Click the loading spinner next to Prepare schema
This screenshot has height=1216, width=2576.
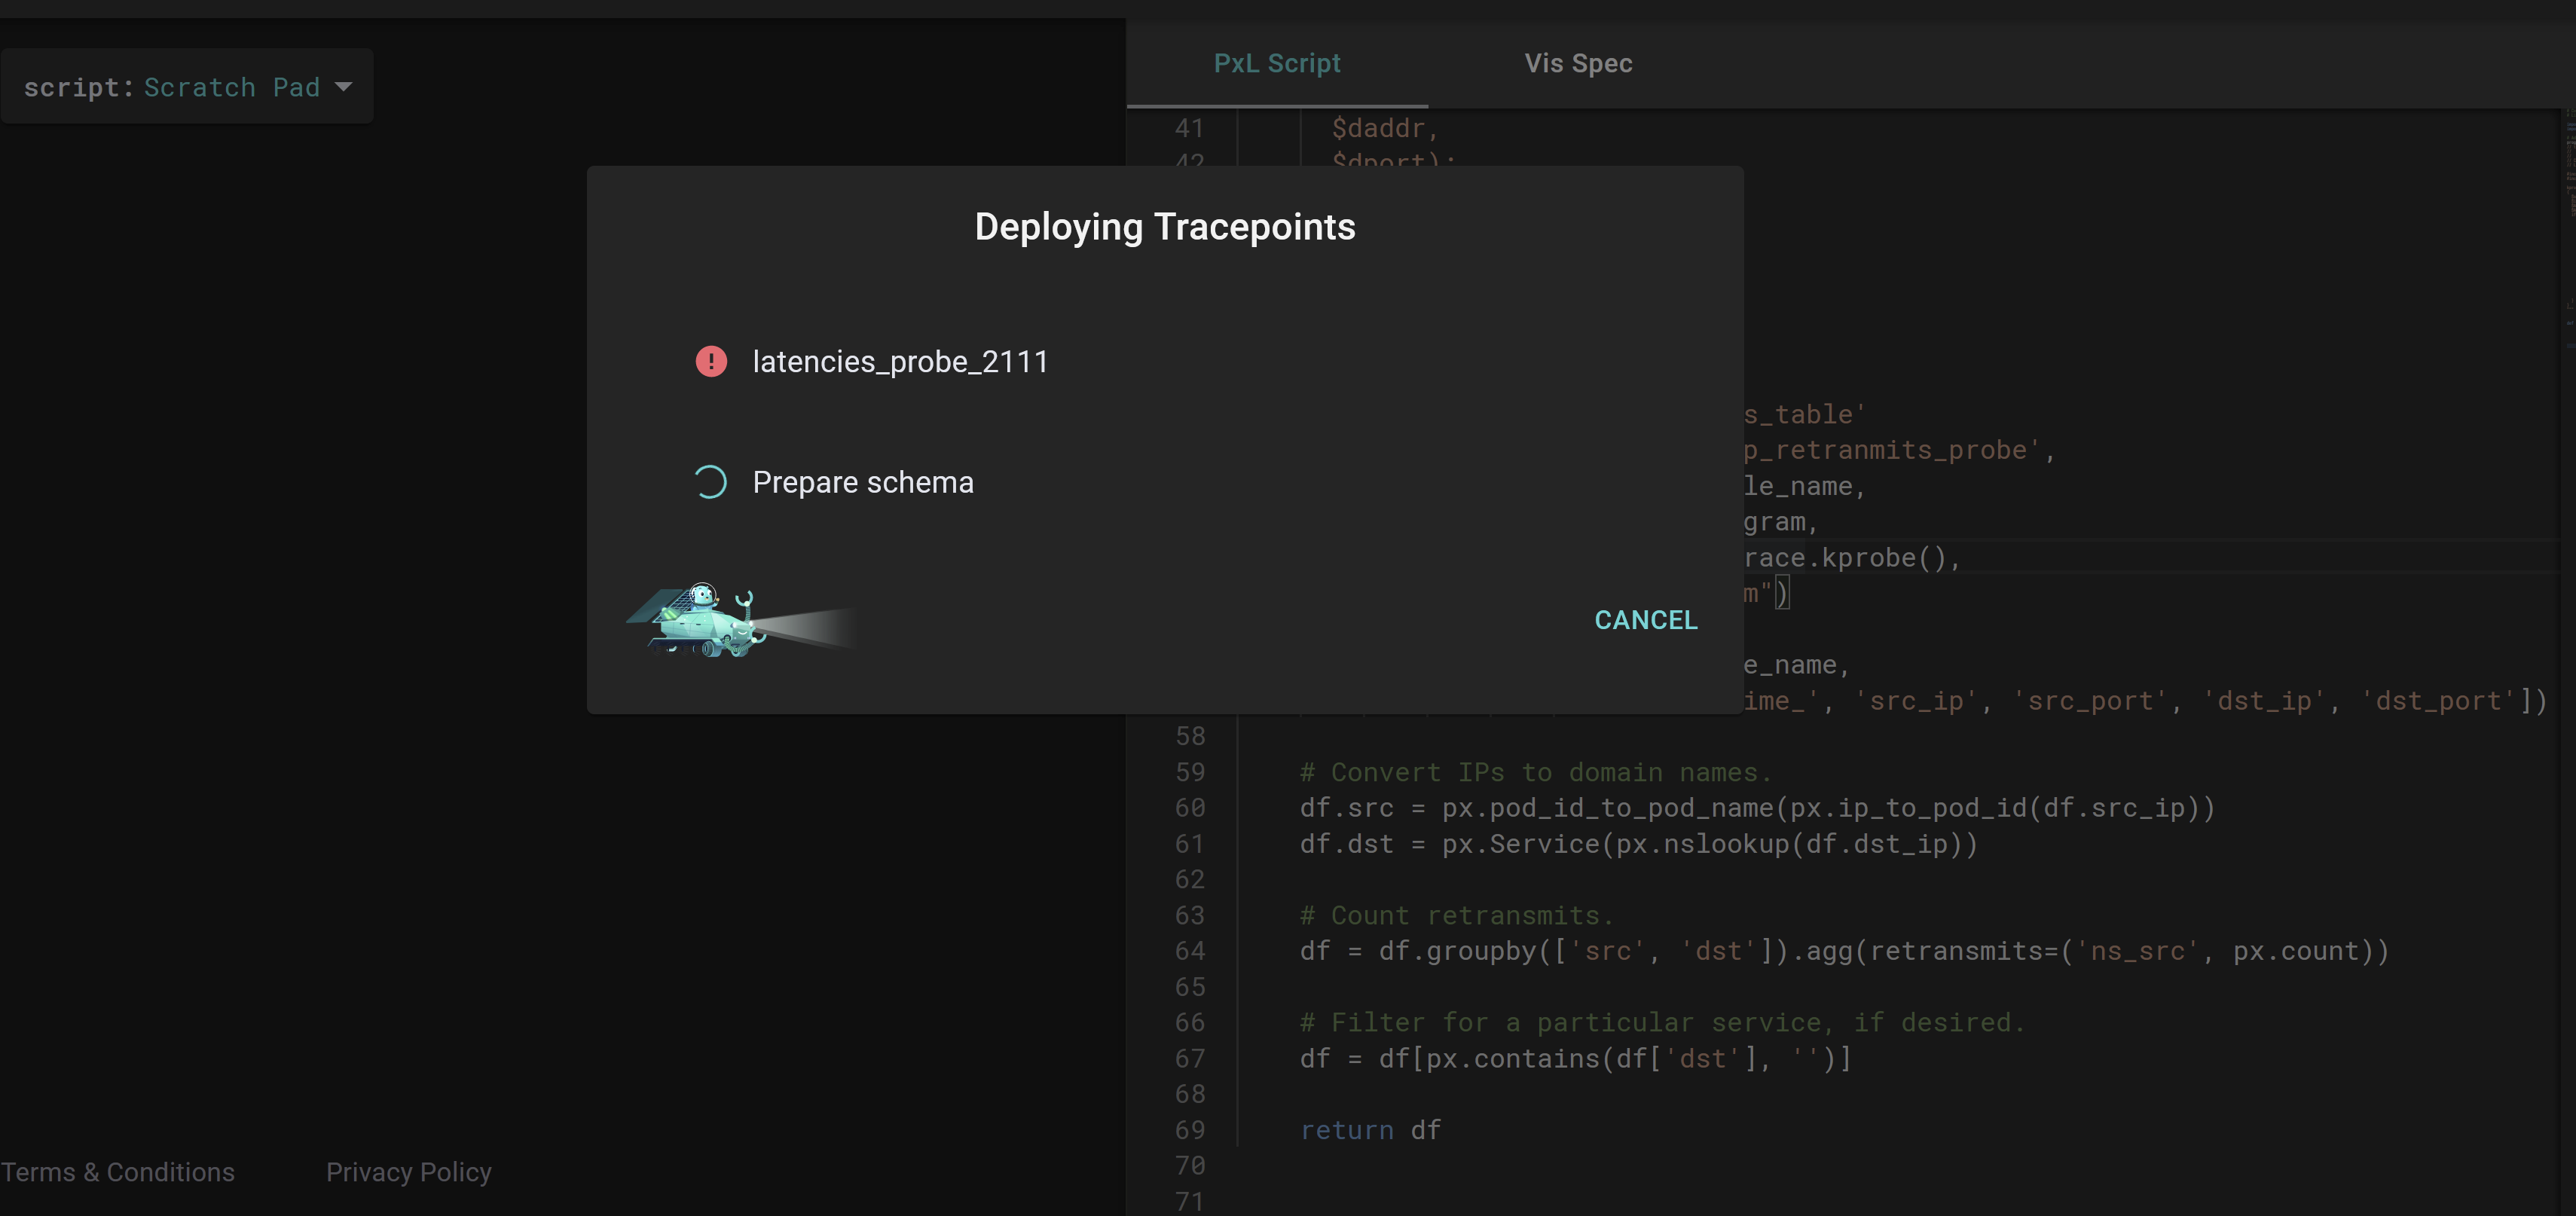pos(711,482)
